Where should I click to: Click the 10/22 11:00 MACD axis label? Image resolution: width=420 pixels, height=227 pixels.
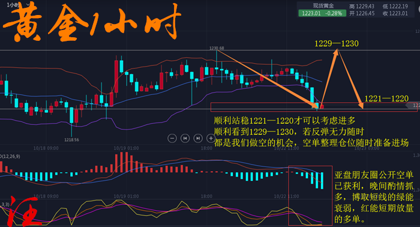click(286, 196)
